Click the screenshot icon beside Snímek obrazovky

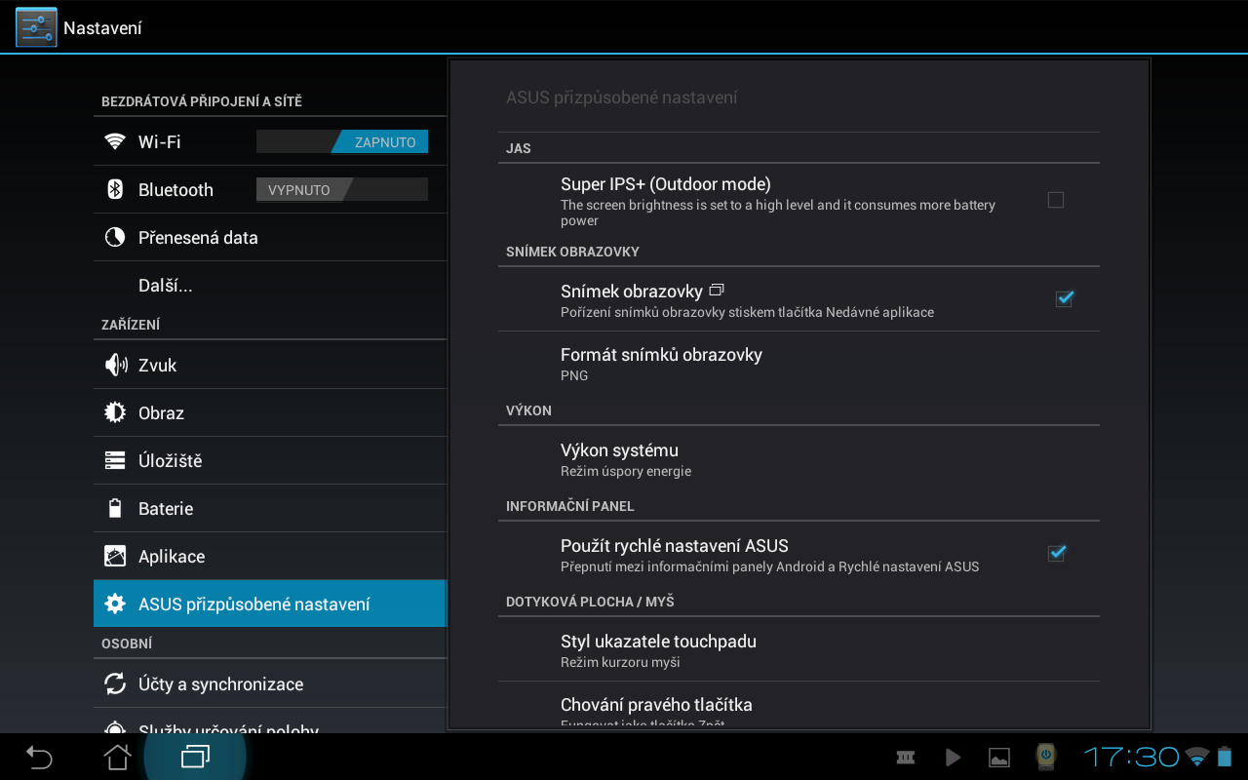click(718, 289)
